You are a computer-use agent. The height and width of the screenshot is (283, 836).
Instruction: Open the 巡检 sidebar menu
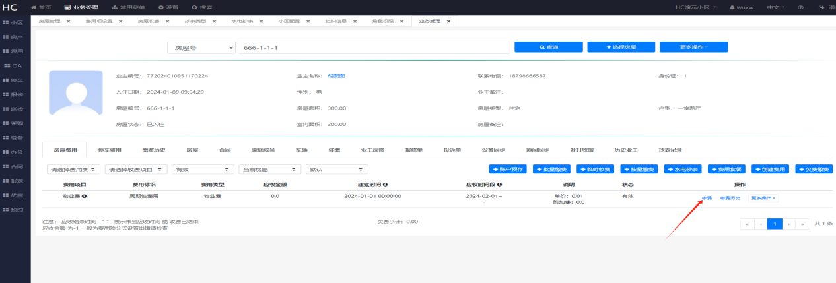coord(13,109)
